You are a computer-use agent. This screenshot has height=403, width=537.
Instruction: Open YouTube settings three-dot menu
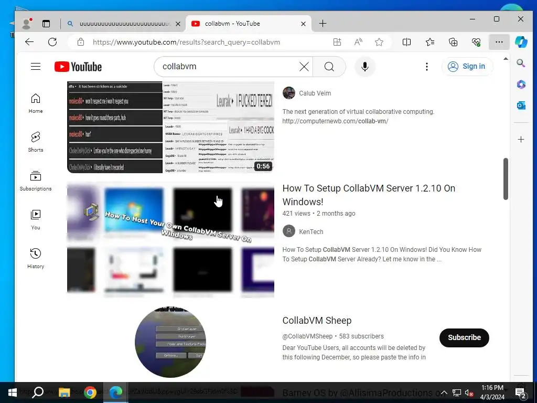point(427,67)
